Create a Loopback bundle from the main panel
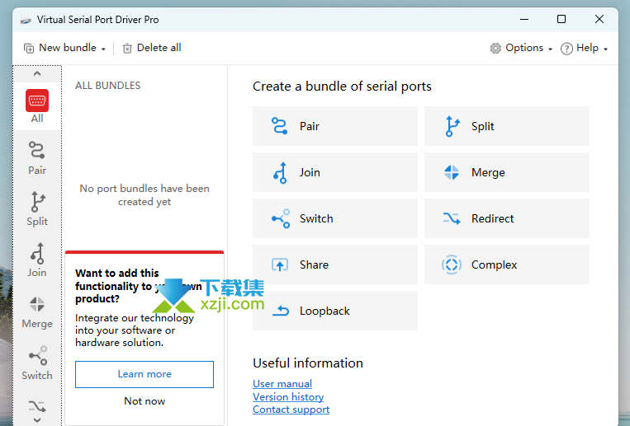The width and height of the screenshot is (630, 426). pyautogui.click(x=335, y=311)
